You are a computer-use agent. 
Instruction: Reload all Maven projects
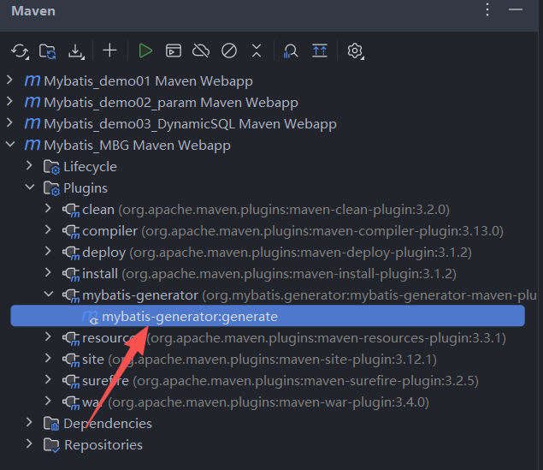click(x=20, y=51)
